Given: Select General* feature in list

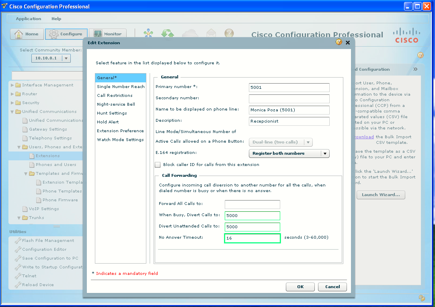Looking at the screenshot, I should click(120, 78).
